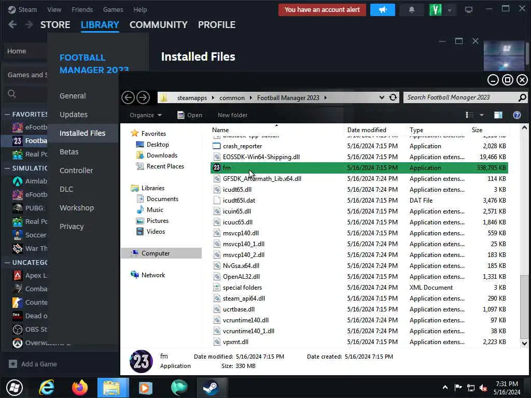The image size is (531, 398).
Task: Select the DLC properties section
Action: click(66, 189)
